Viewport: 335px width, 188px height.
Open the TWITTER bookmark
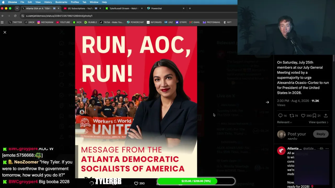pyautogui.click(x=15, y=22)
